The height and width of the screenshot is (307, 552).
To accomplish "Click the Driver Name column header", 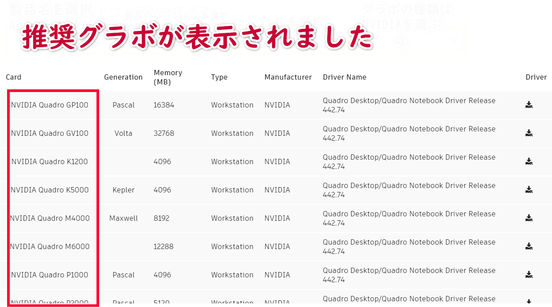I will coord(345,77).
